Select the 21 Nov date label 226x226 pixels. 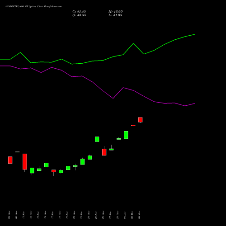click(81, 215)
